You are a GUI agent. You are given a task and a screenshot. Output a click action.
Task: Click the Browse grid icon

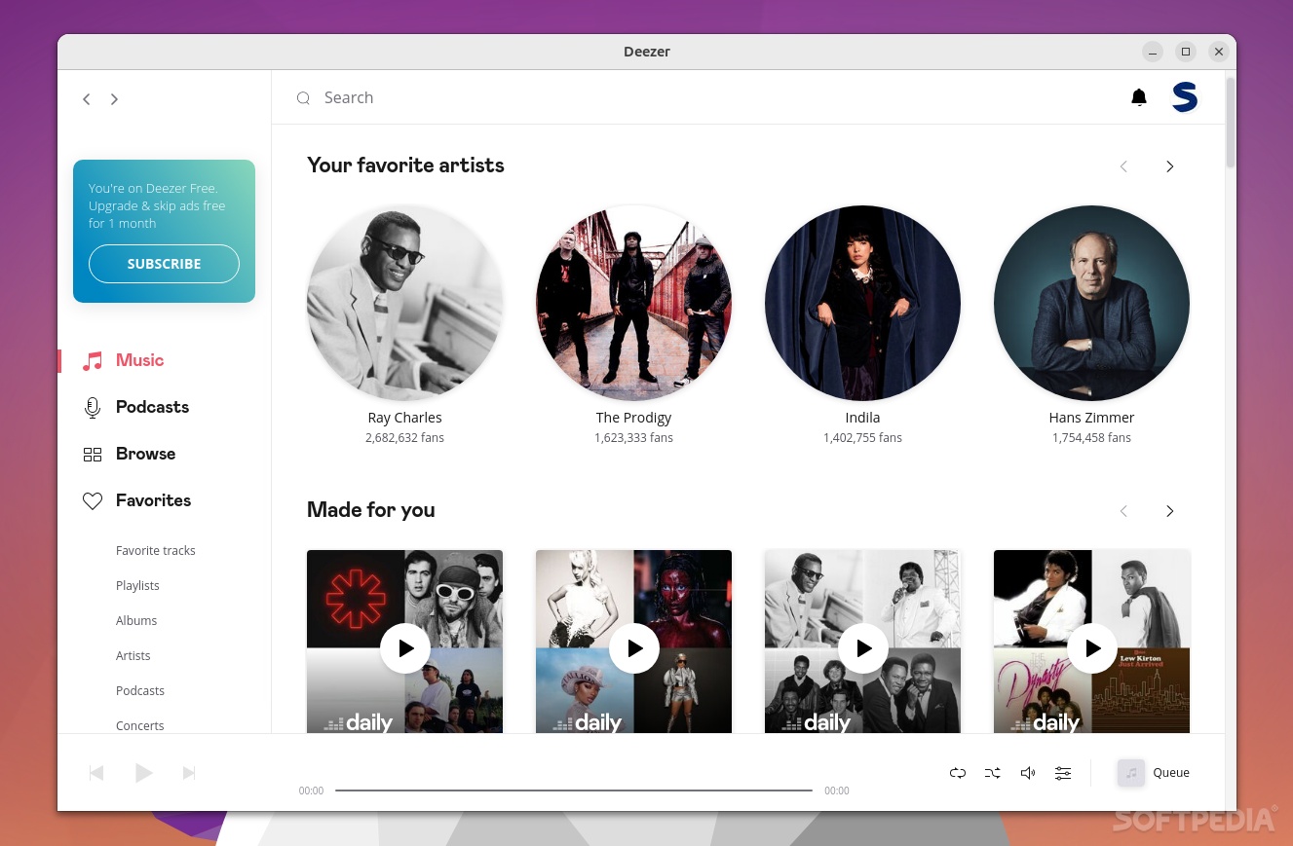[93, 455]
